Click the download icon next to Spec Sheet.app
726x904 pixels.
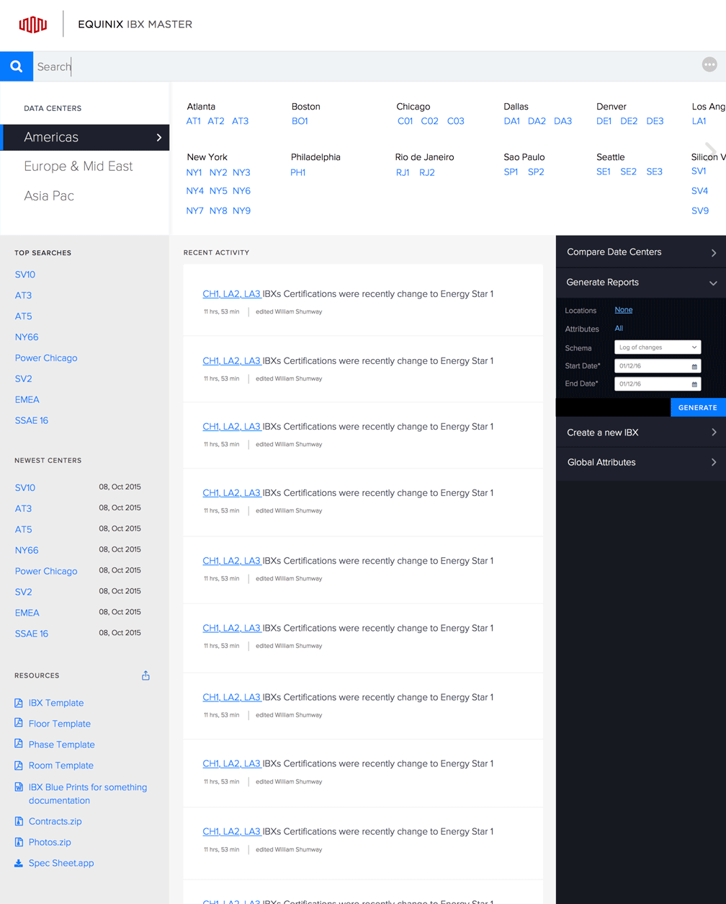[x=17, y=863]
